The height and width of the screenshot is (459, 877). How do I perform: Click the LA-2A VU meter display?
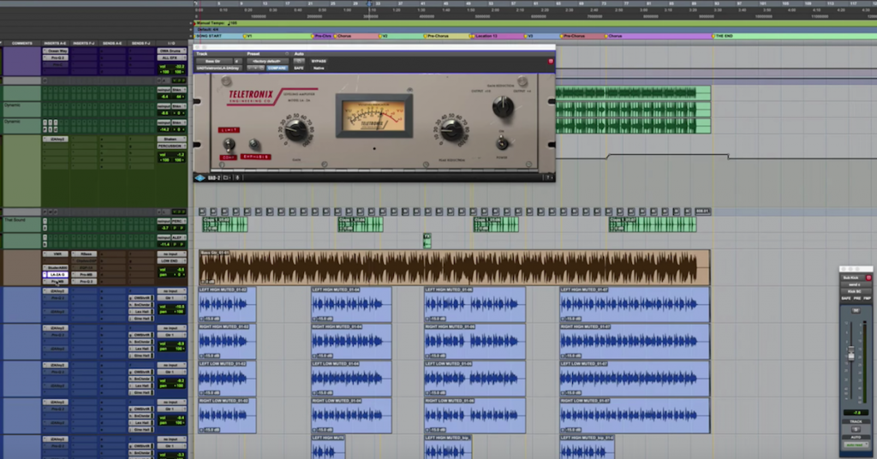click(x=373, y=115)
